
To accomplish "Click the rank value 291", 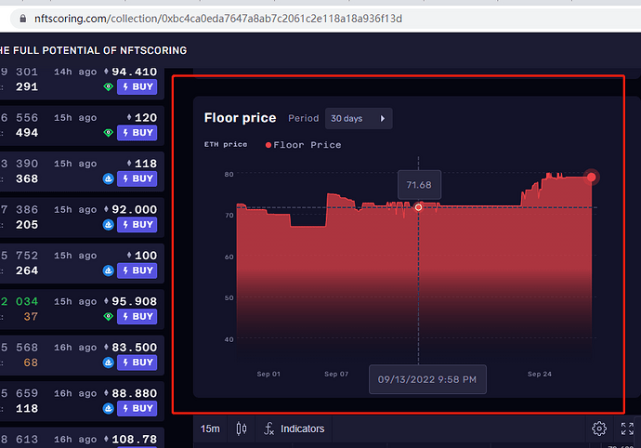I will point(27,86).
